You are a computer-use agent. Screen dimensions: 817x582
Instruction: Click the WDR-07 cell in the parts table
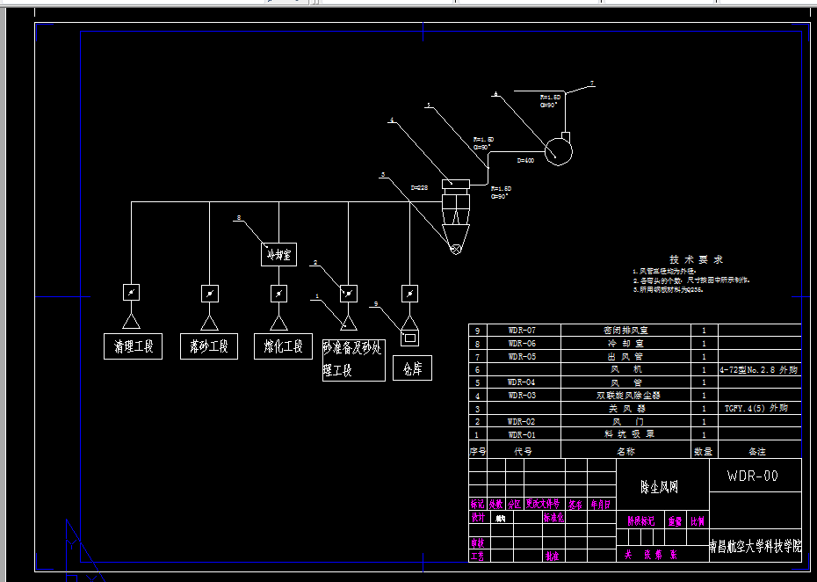click(522, 330)
